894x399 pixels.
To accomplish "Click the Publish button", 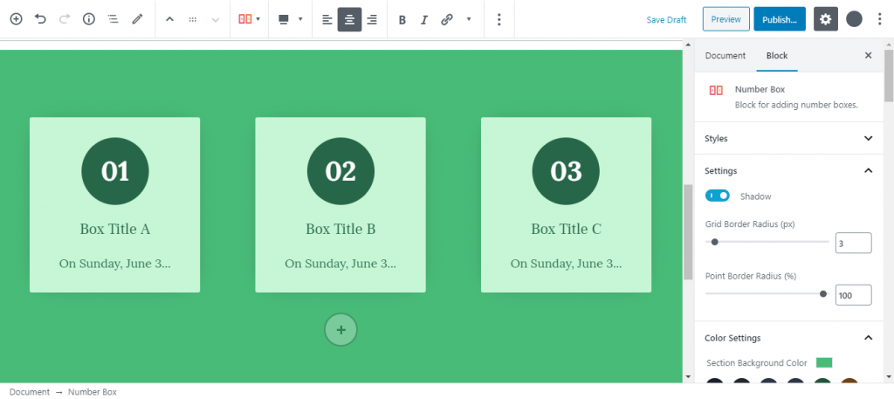I will (x=779, y=19).
